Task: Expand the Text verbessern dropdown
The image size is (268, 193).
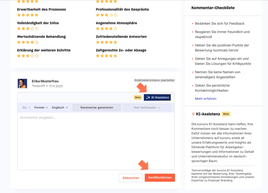Action: point(147,107)
